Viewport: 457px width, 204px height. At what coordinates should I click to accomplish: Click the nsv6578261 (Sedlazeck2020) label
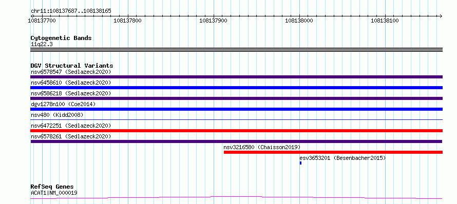pos(71,136)
